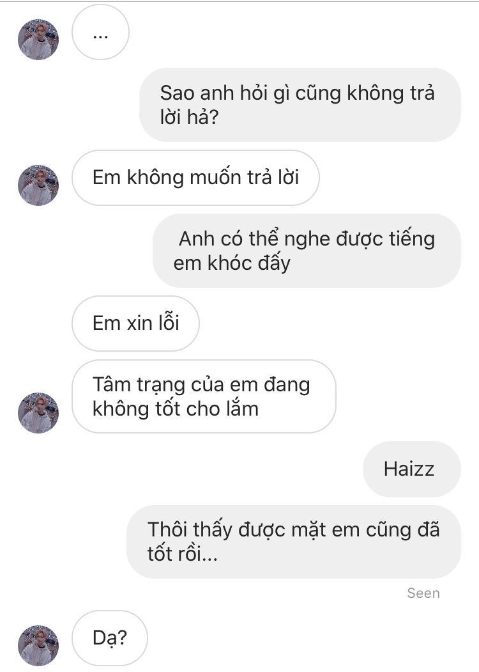Click the avatar beside the '...' message

coord(38,40)
